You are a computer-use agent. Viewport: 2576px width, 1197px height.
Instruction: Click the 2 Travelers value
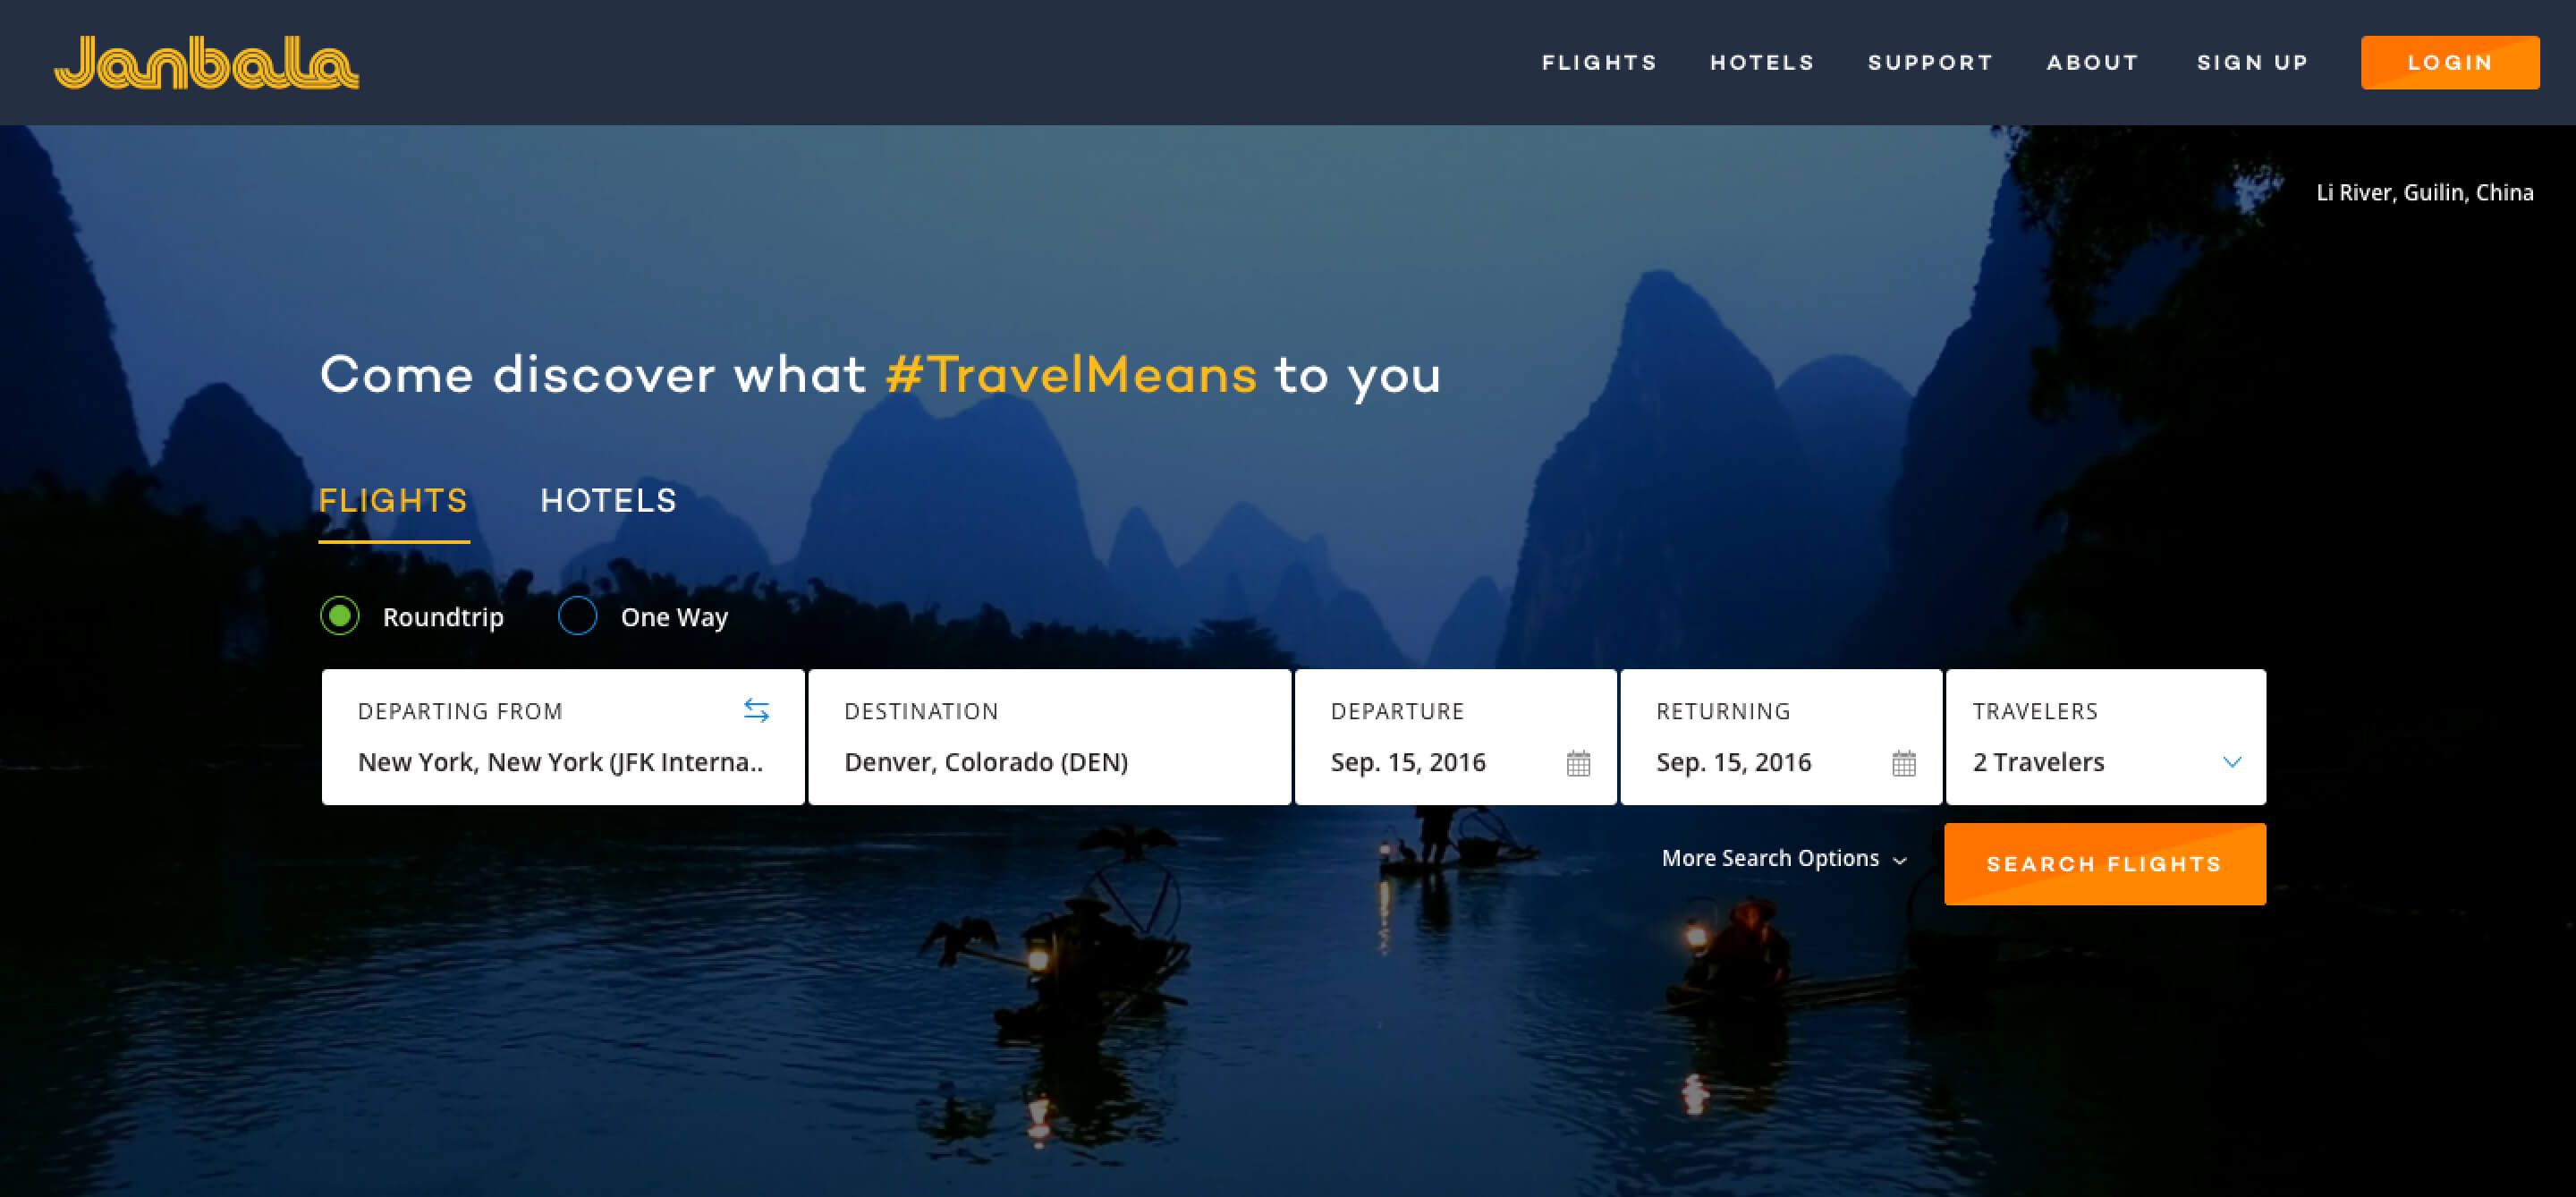(x=2038, y=762)
